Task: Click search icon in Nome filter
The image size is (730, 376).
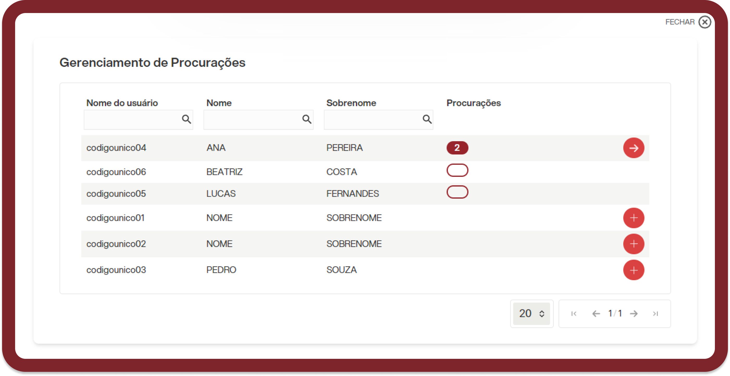Action: pos(307,119)
